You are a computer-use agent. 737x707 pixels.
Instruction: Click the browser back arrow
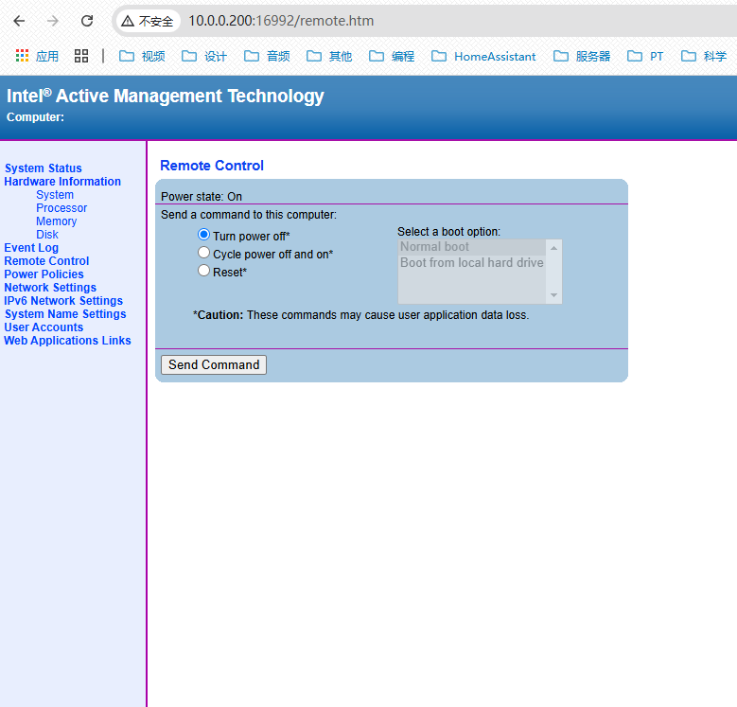pyautogui.click(x=19, y=21)
